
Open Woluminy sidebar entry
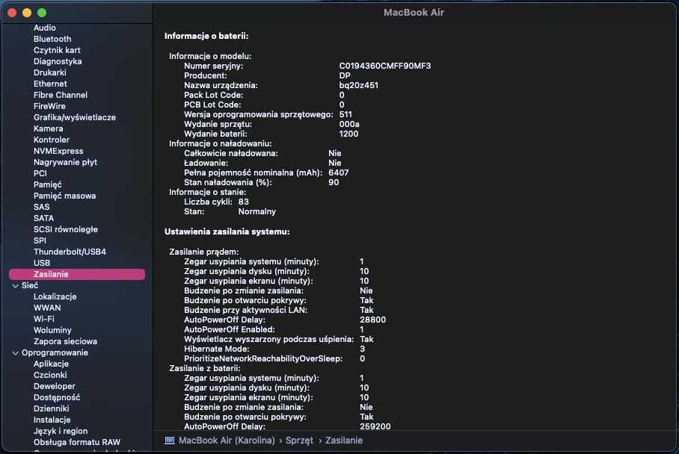click(52, 330)
